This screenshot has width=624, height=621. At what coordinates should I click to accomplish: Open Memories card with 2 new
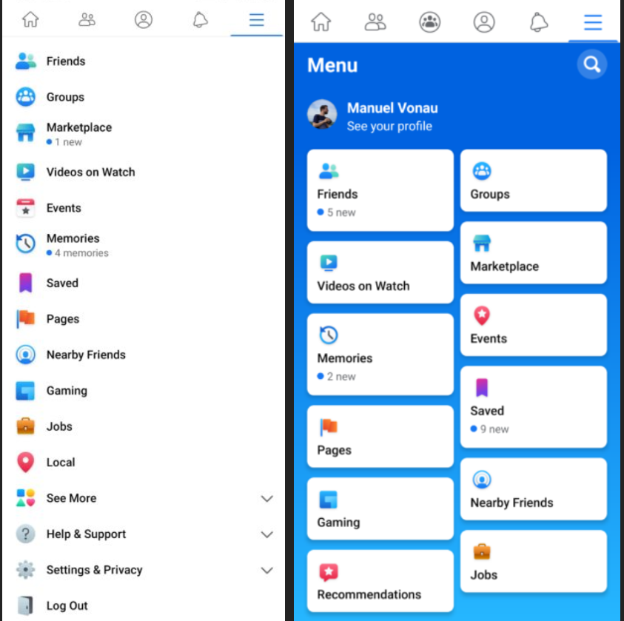coord(380,354)
